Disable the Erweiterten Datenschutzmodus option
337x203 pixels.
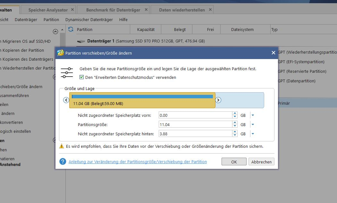click(x=81, y=77)
